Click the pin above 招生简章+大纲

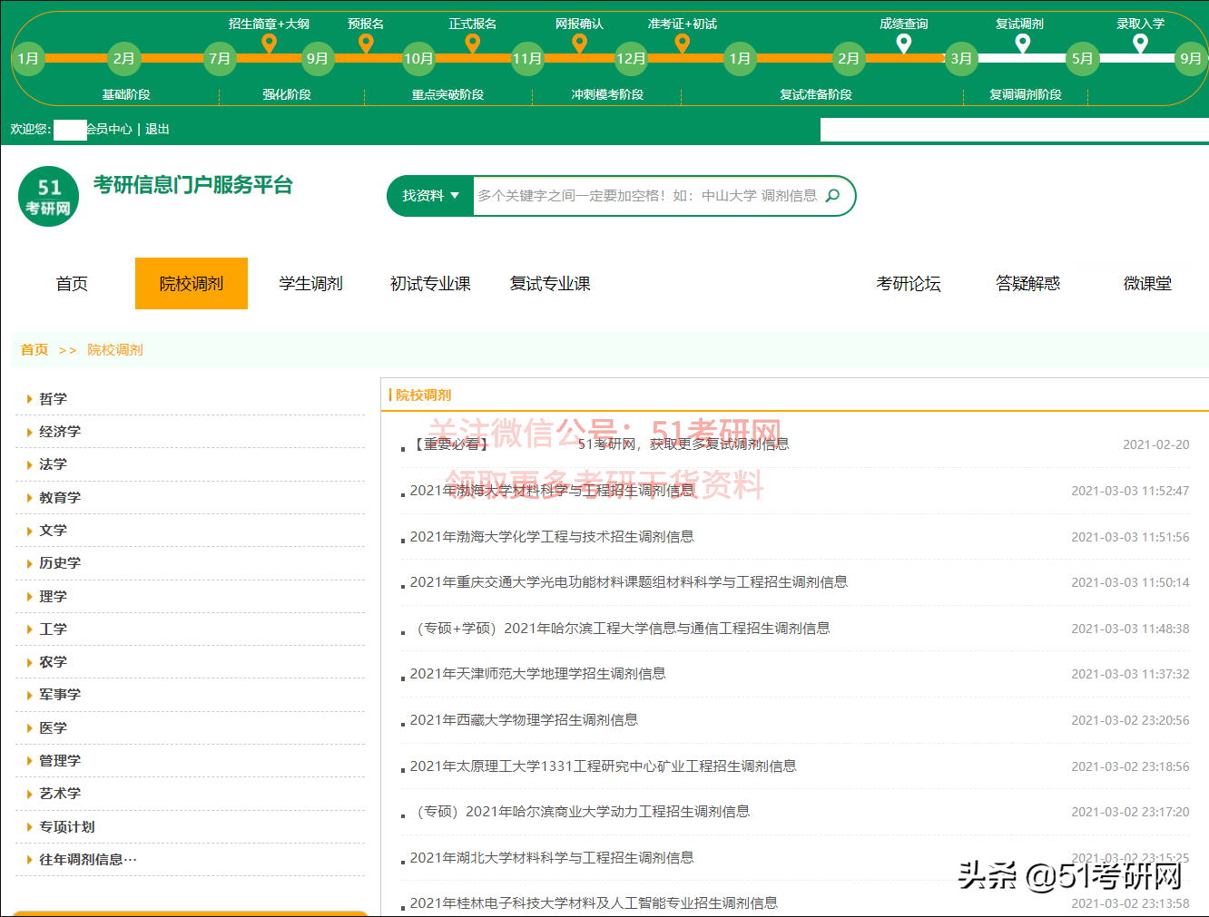pos(269,43)
